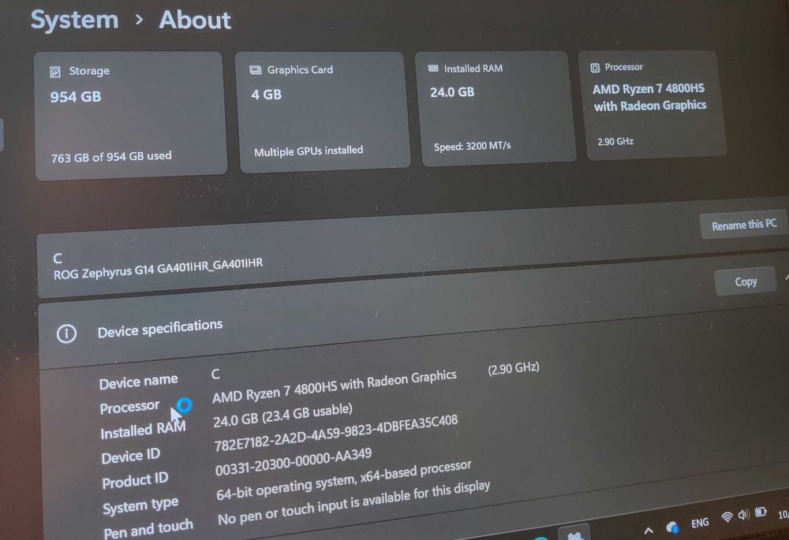Select text 'Speed: 3200 MT/s'

point(472,146)
